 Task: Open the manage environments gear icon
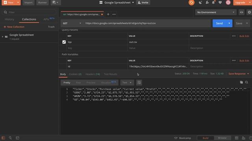tap(249, 12)
